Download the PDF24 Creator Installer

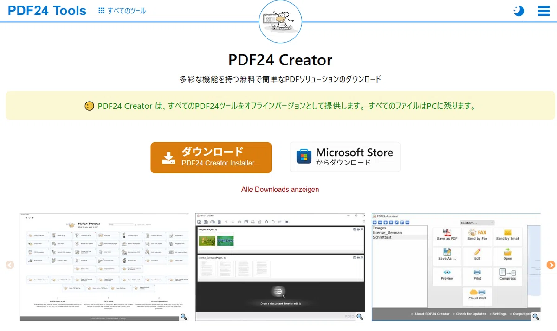click(x=211, y=158)
